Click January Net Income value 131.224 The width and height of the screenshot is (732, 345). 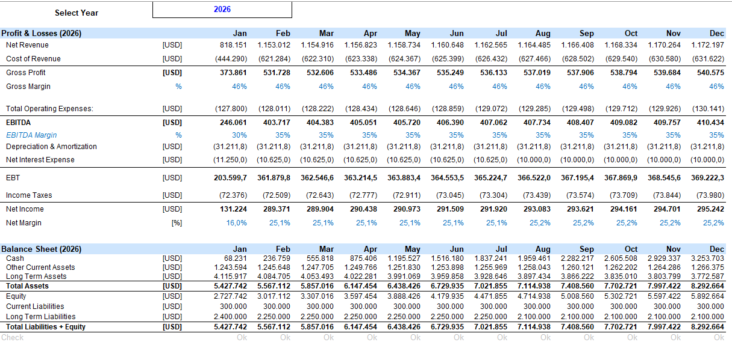coord(233,209)
